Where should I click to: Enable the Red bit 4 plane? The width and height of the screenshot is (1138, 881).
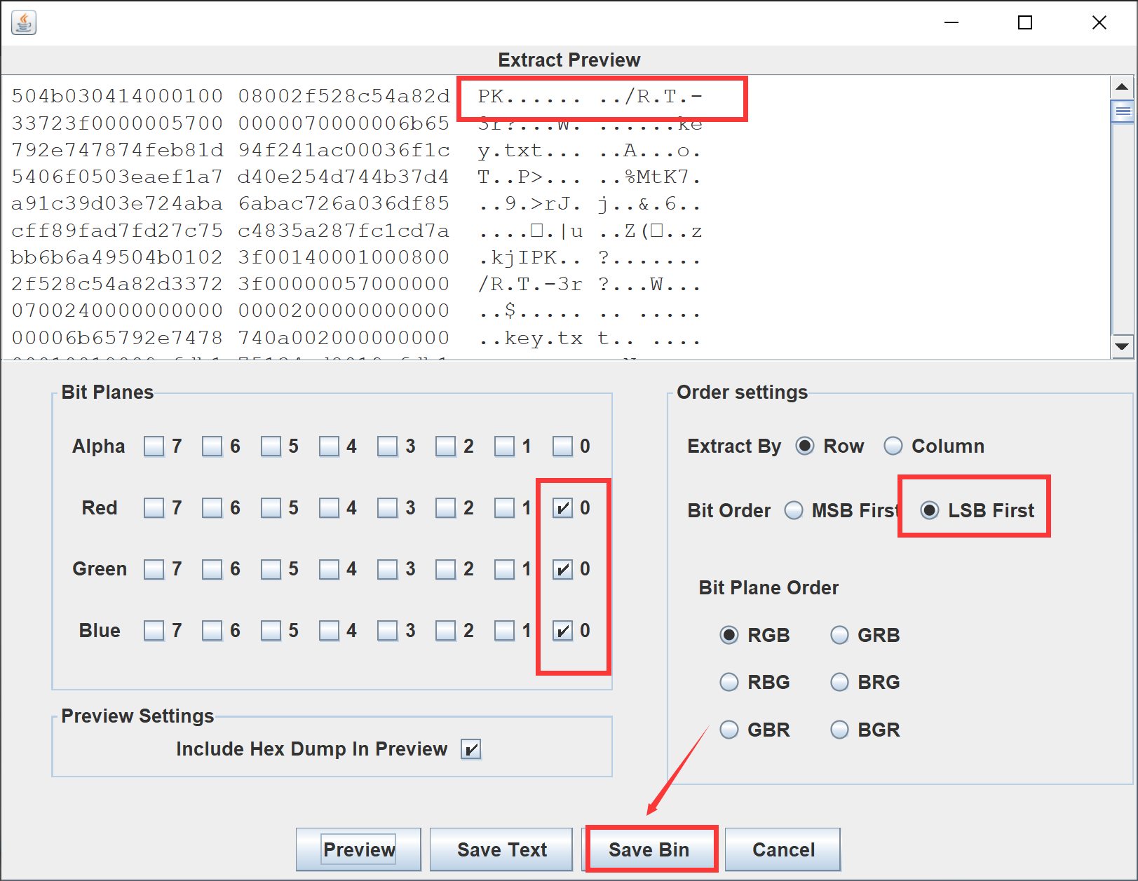pyautogui.click(x=329, y=507)
